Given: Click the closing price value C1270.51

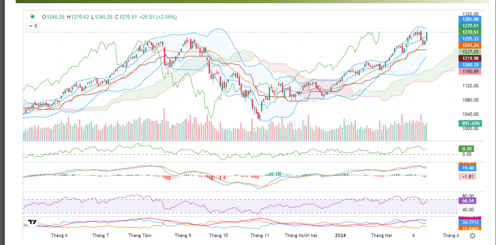Looking at the screenshot, I should coord(126,17).
